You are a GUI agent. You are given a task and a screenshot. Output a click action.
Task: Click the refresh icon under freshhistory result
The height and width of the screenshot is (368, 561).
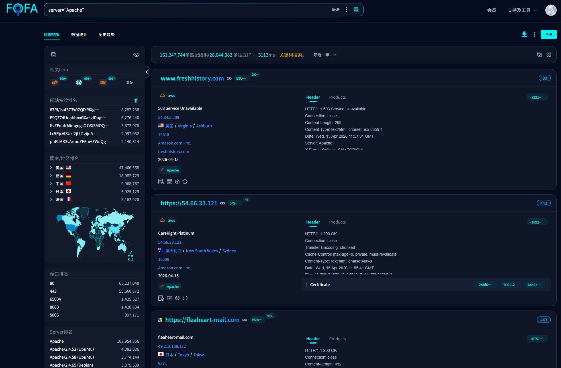click(x=185, y=182)
